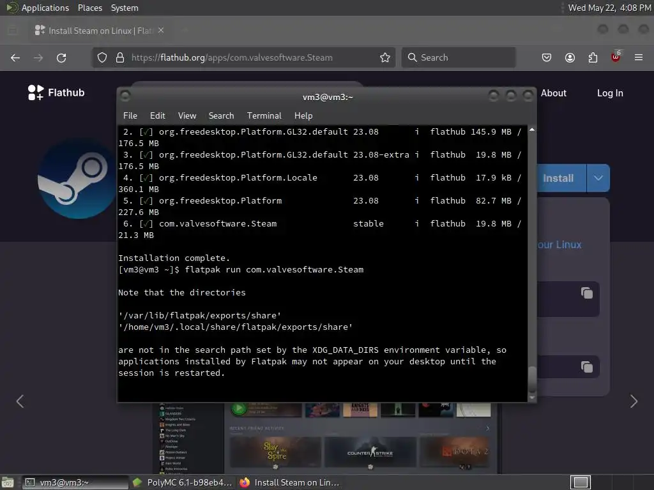654x490 pixels.
Task: Open the Firefox account icon
Action: 570,57
